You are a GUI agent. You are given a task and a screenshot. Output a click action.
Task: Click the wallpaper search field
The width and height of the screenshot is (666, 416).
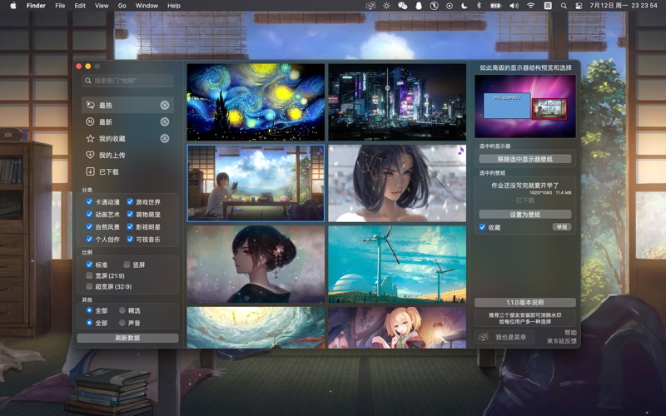128,81
